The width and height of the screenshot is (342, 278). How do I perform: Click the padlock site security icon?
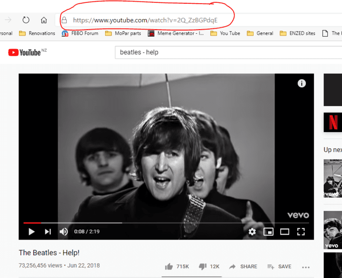(x=64, y=20)
